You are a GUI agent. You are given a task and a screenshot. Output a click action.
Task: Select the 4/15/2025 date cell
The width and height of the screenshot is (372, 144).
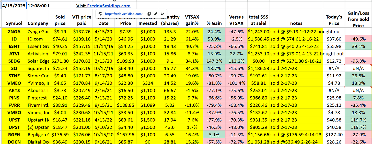14,6
